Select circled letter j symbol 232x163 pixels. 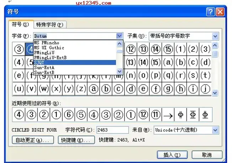[x=205, y=89]
